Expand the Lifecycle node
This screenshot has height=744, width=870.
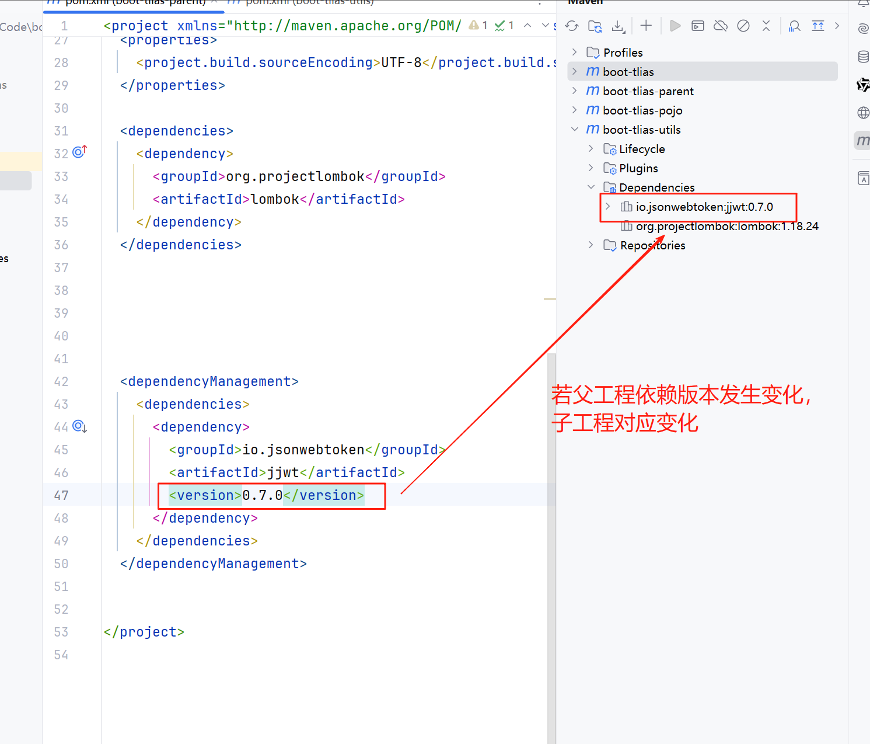[x=591, y=148]
